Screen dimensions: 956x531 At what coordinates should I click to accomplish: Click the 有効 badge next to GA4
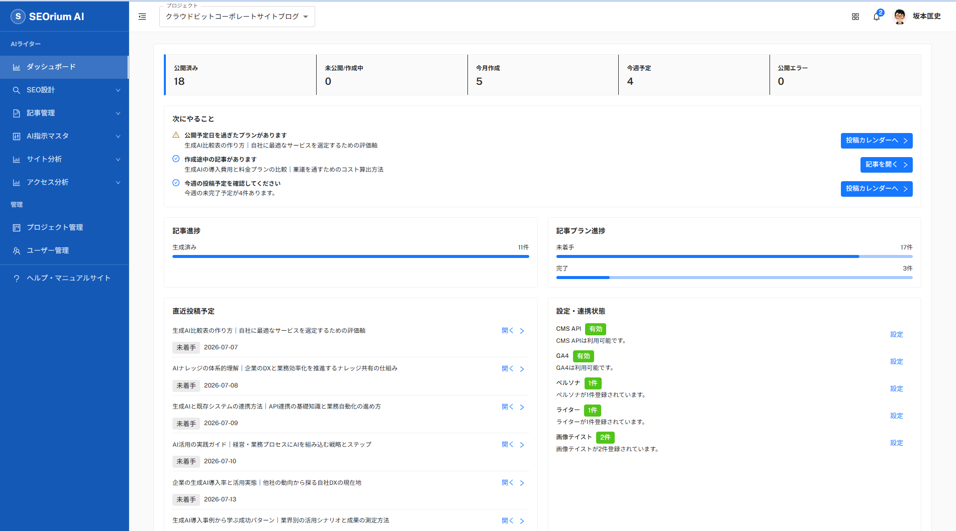tap(584, 356)
